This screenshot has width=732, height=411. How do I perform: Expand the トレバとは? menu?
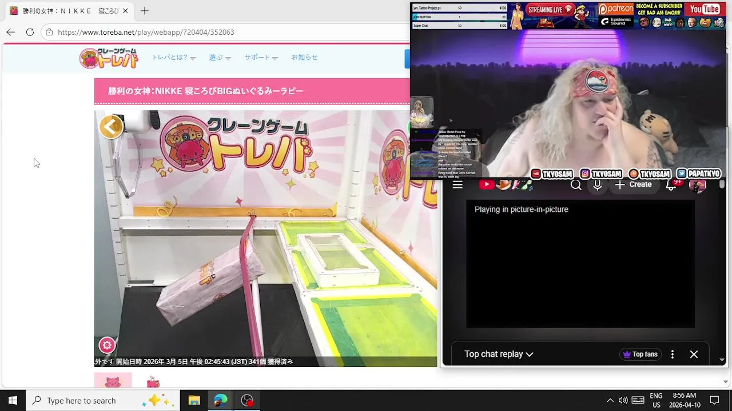click(x=173, y=57)
